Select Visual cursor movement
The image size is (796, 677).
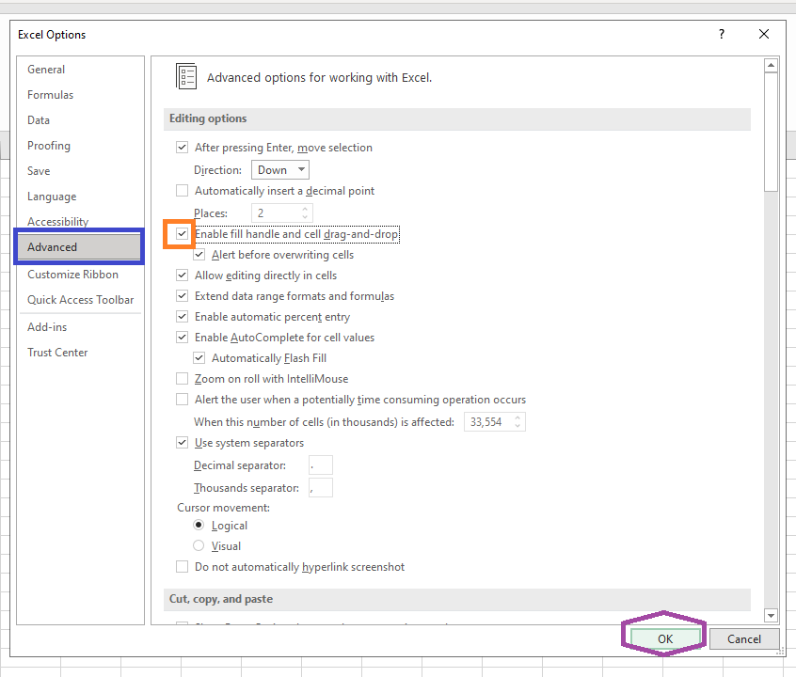pos(199,545)
